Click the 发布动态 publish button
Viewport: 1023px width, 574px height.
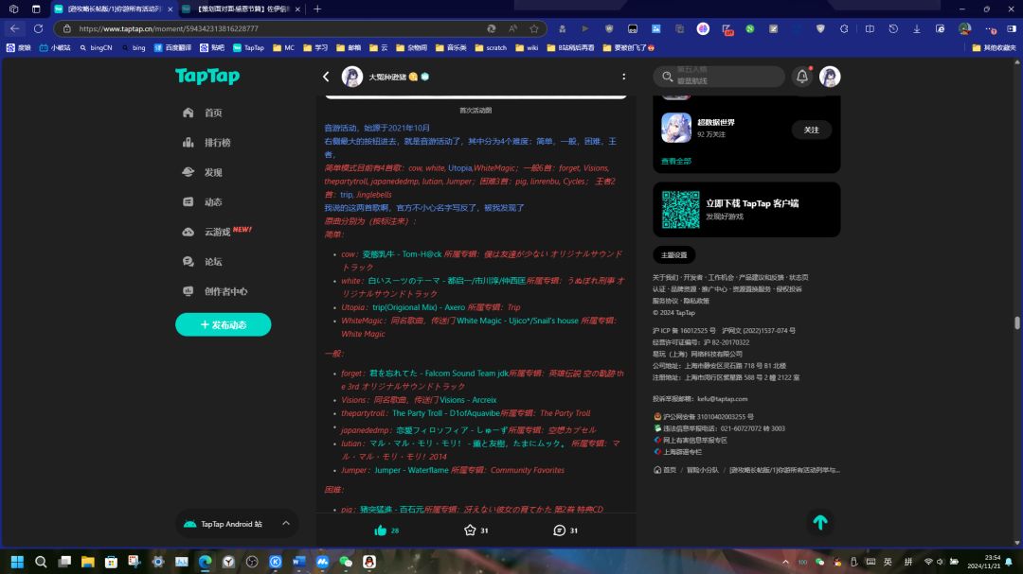[224, 324]
